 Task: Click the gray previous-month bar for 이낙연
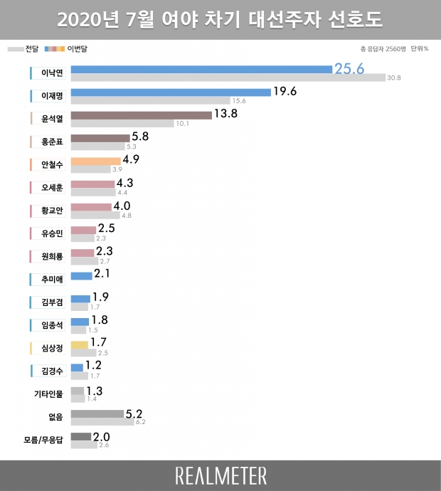(228, 78)
